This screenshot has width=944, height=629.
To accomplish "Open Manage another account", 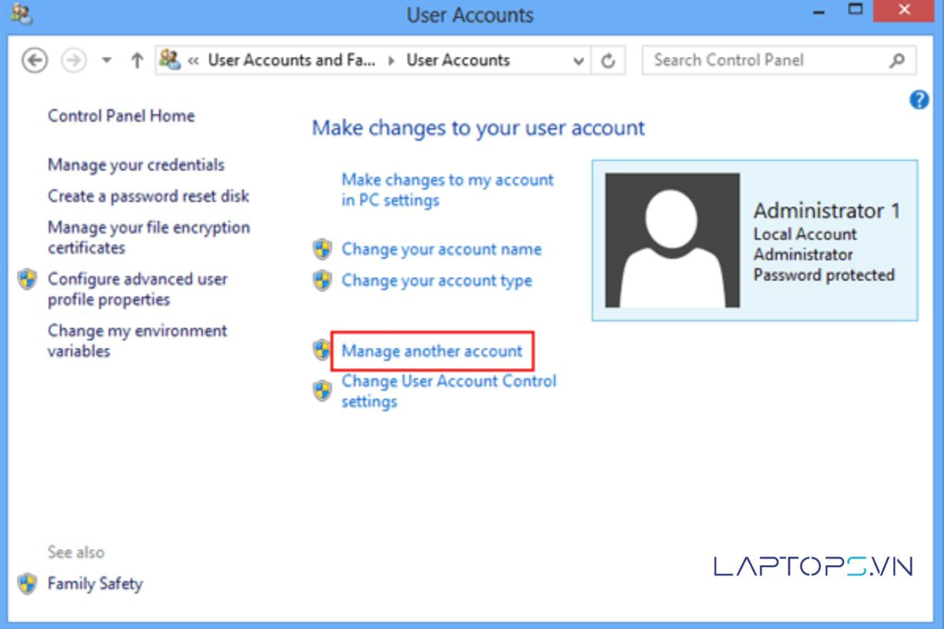I will [x=432, y=351].
